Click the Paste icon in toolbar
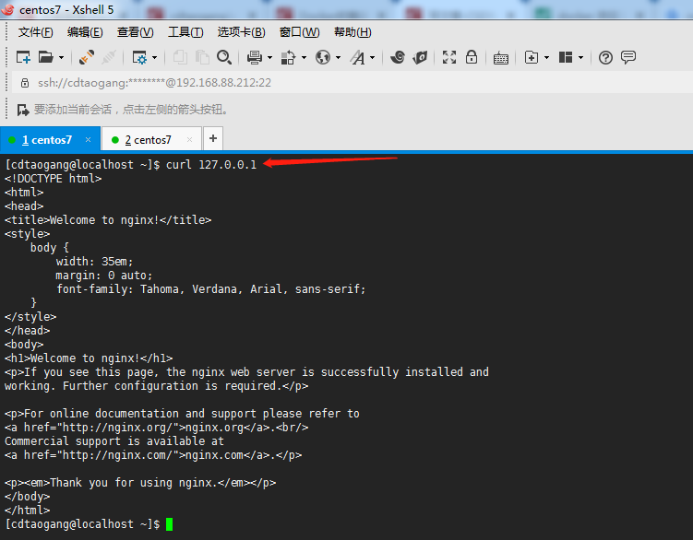 [x=202, y=57]
